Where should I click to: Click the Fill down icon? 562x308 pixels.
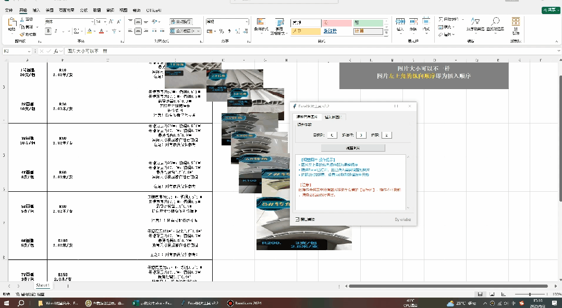[441, 27]
